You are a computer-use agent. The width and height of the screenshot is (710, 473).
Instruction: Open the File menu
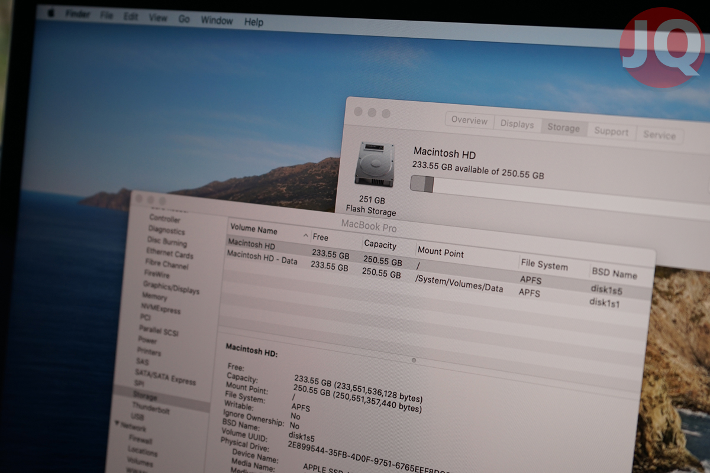click(106, 16)
